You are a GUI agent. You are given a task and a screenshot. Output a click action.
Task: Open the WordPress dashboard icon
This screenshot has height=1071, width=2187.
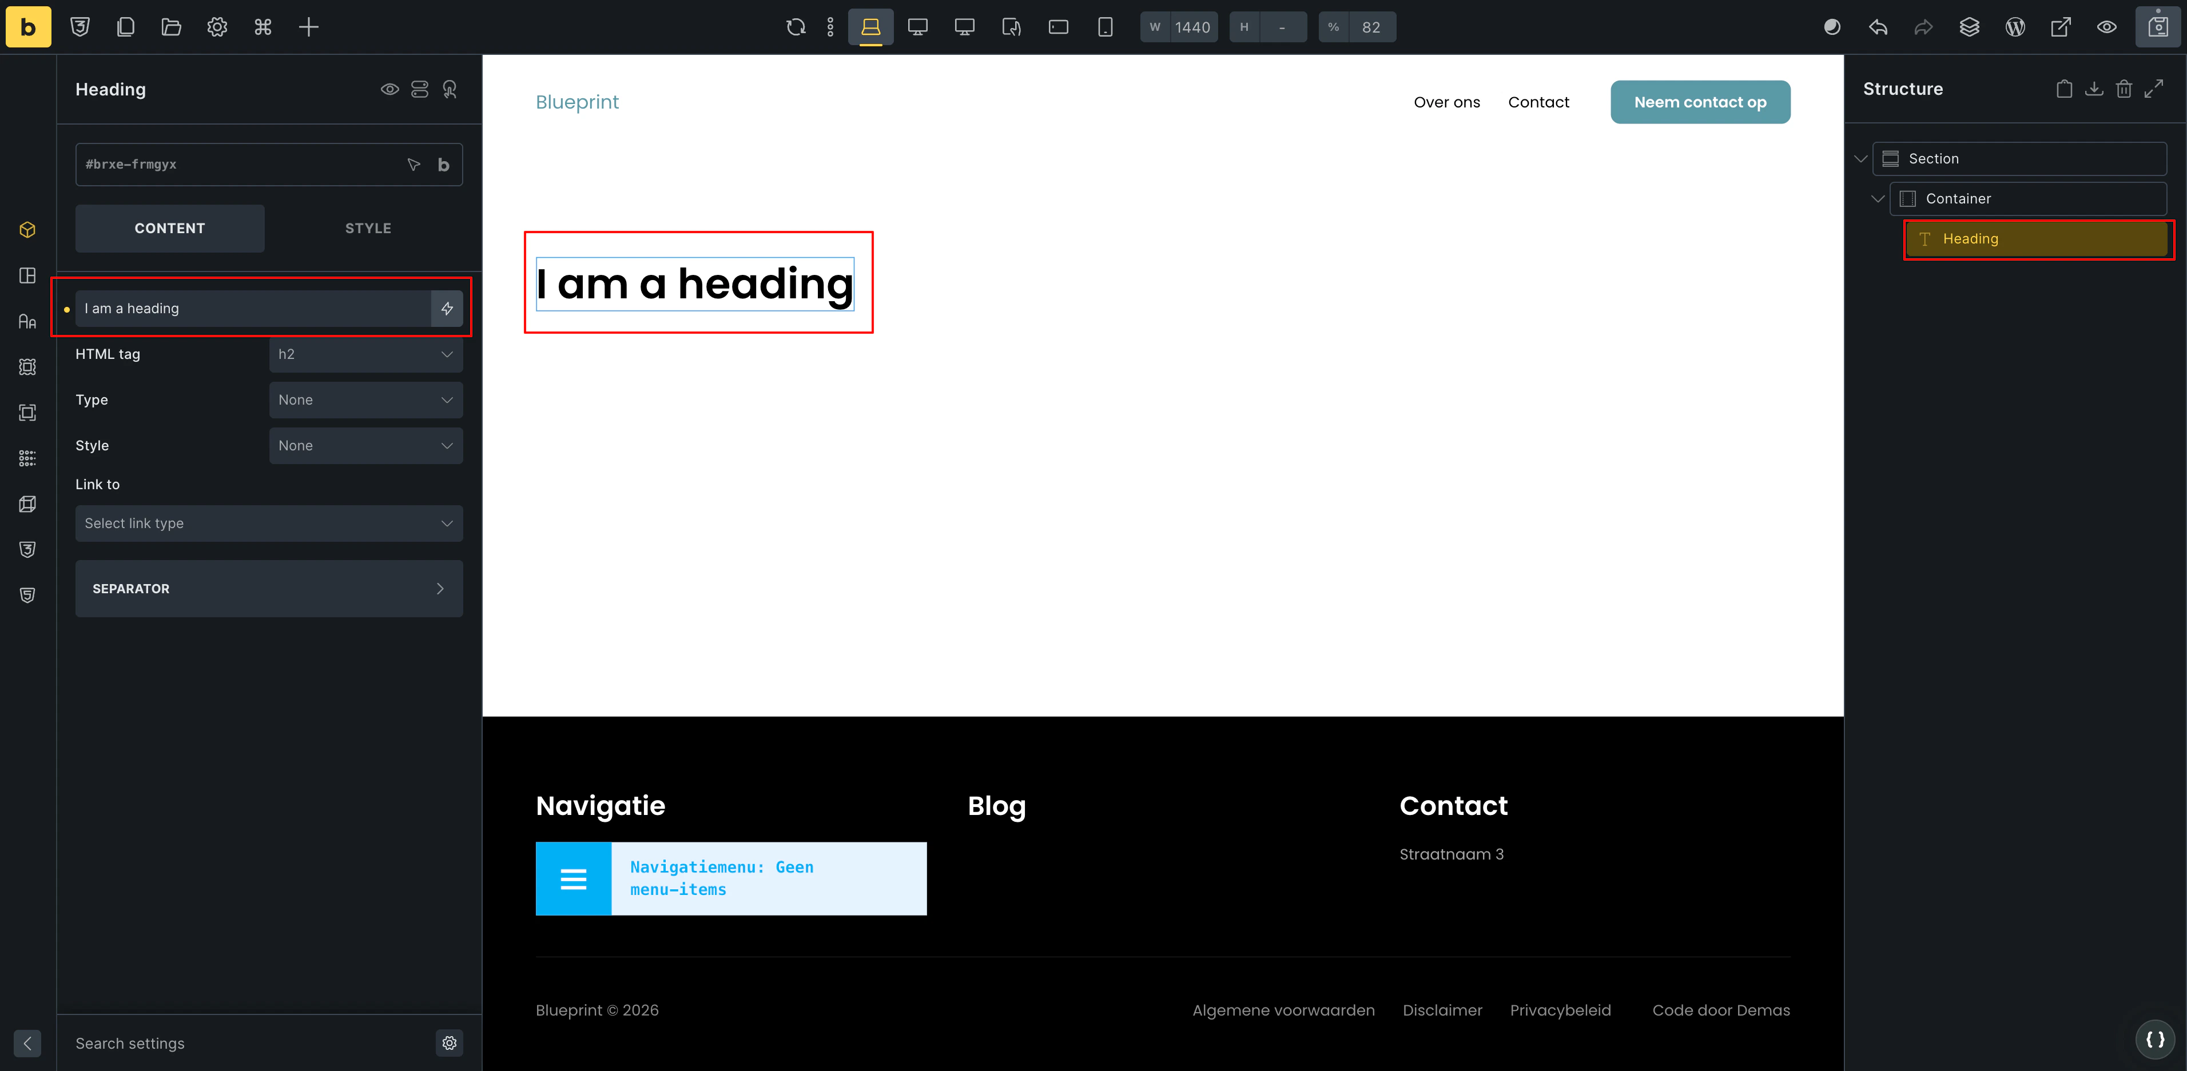[x=2015, y=27]
